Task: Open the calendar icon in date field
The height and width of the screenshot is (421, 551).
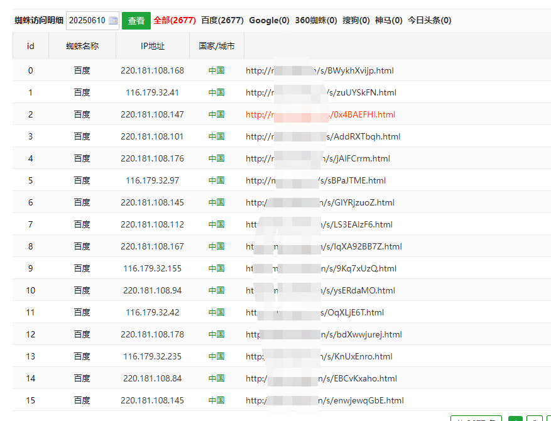Action: (x=113, y=21)
